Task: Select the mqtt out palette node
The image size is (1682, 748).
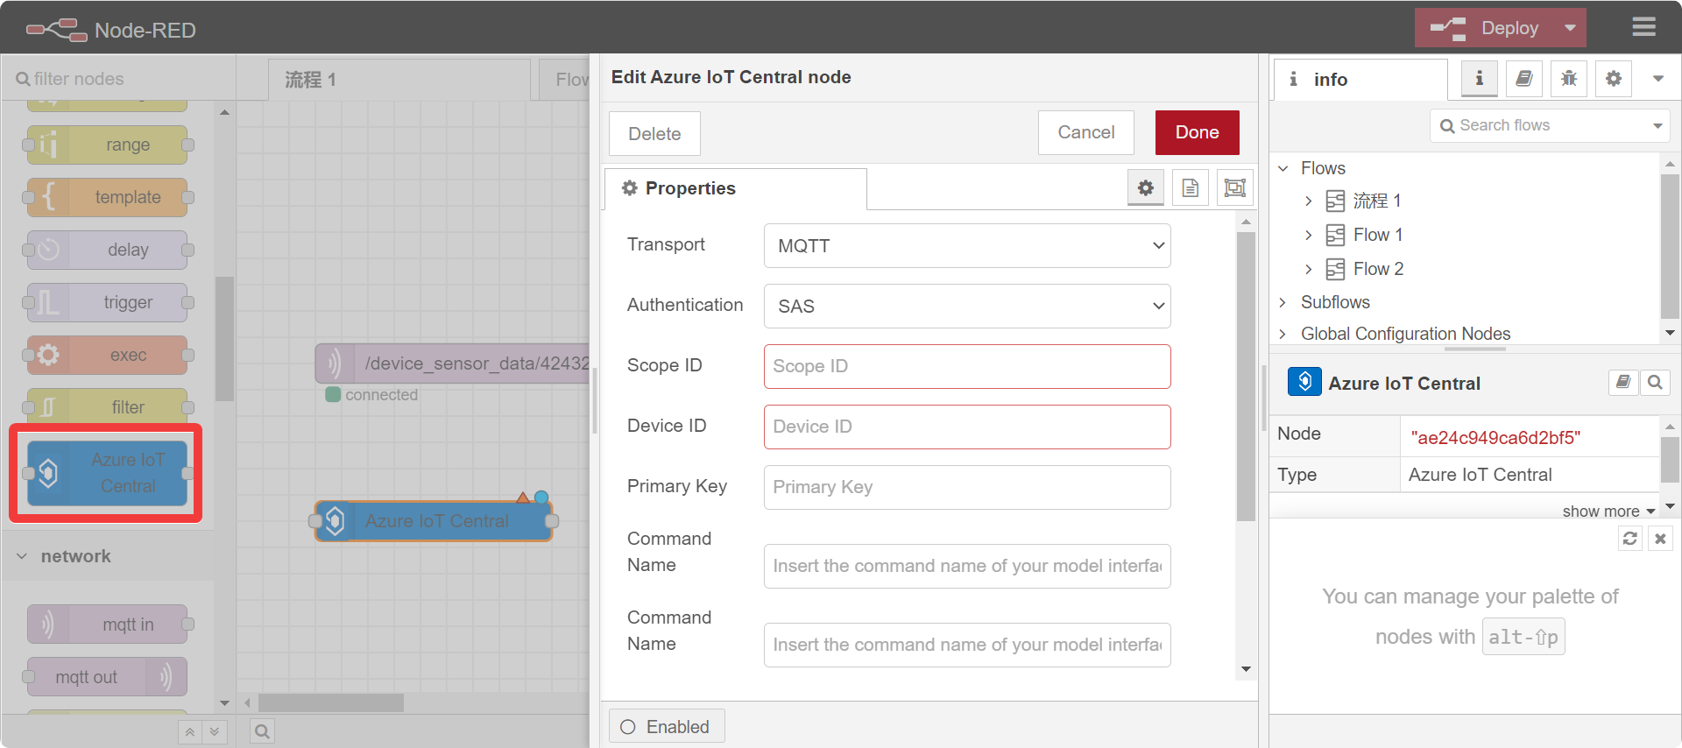Action: click(107, 677)
